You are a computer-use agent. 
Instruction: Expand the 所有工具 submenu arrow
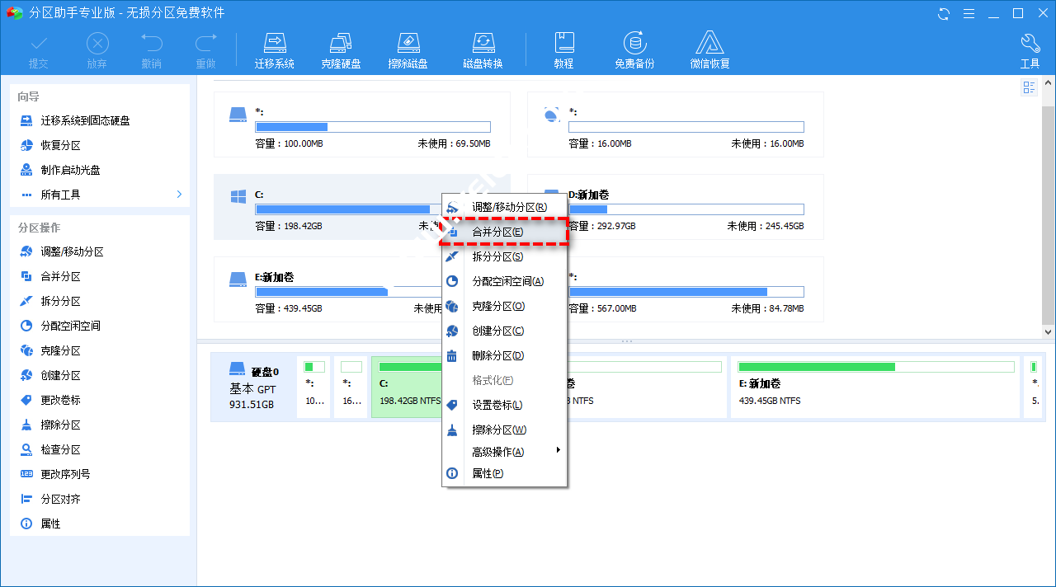click(x=179, y=195)
